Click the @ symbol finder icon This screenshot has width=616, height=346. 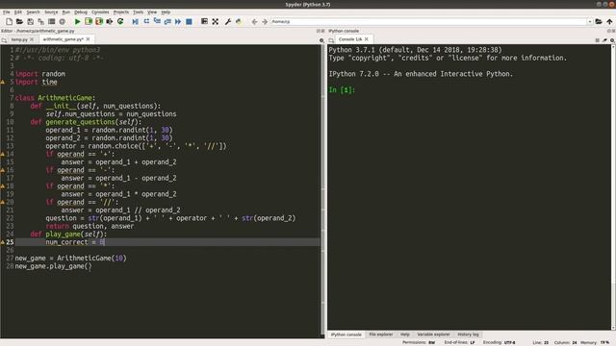tap(62, 21)
